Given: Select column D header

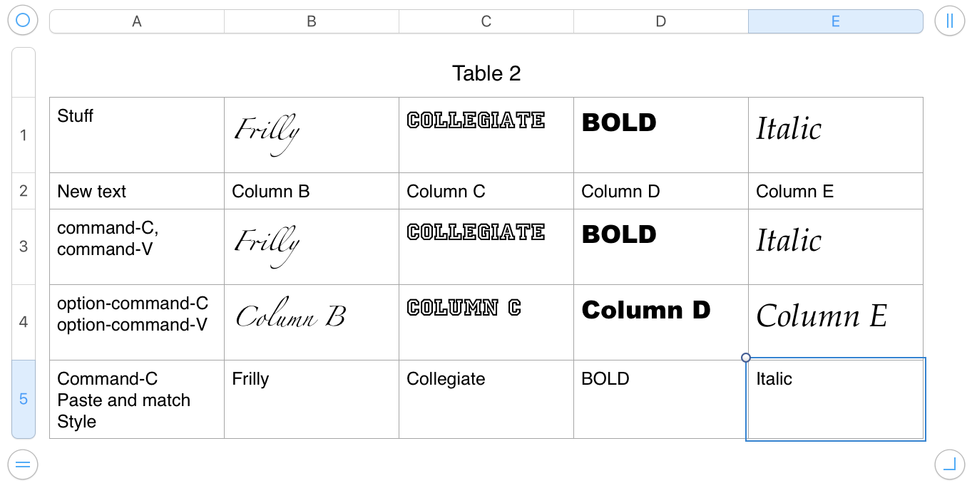Looking at the screenshot, I should click(661, 21).
